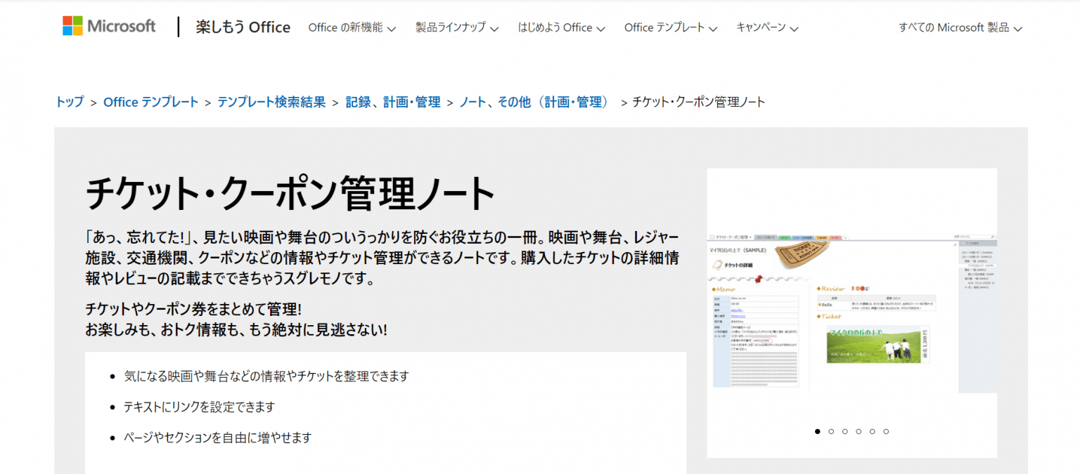This screenshot has width=1080, height=474.
Task: Jump to slide three using the dot pager
Action: pyautogui.click(x=844, y=431)
